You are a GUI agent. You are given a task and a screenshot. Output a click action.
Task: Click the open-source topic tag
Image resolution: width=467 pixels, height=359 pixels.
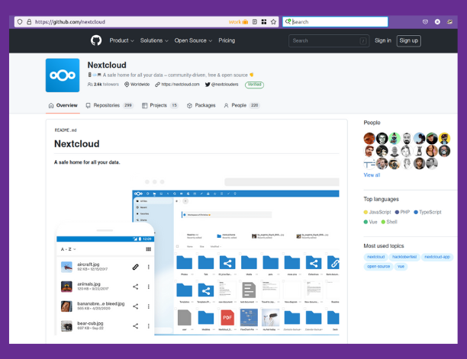[378, 267]
